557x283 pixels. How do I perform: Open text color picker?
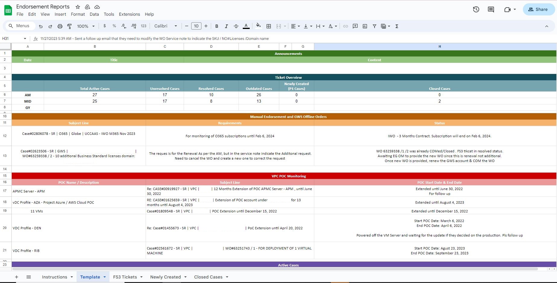pos(246,26)
